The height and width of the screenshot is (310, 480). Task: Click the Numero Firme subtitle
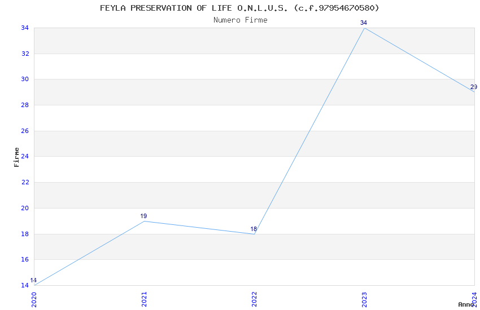(x=240, y=20)
